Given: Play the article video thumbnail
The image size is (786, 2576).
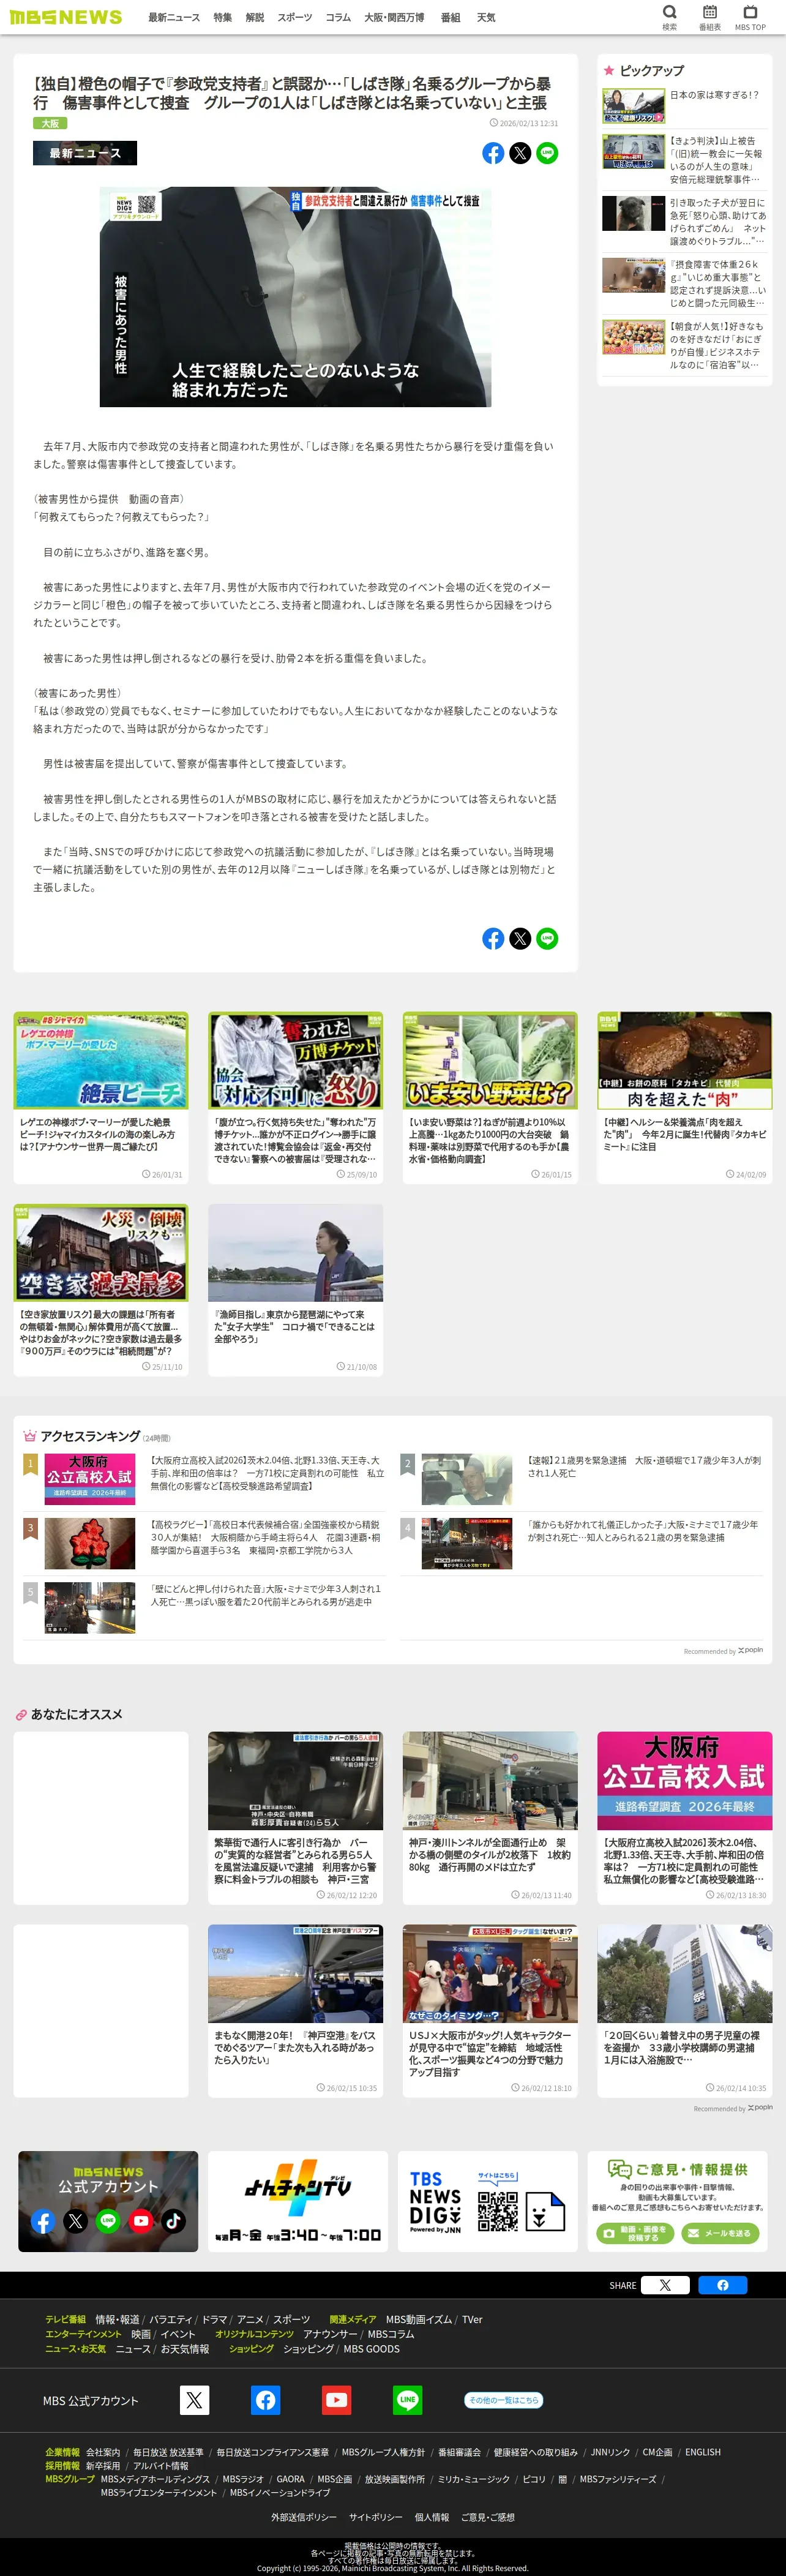Looking at the screenshot, I should coord(295,297).
